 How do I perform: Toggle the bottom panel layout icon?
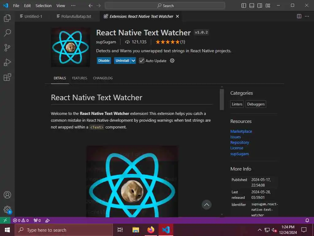[252, 6]
